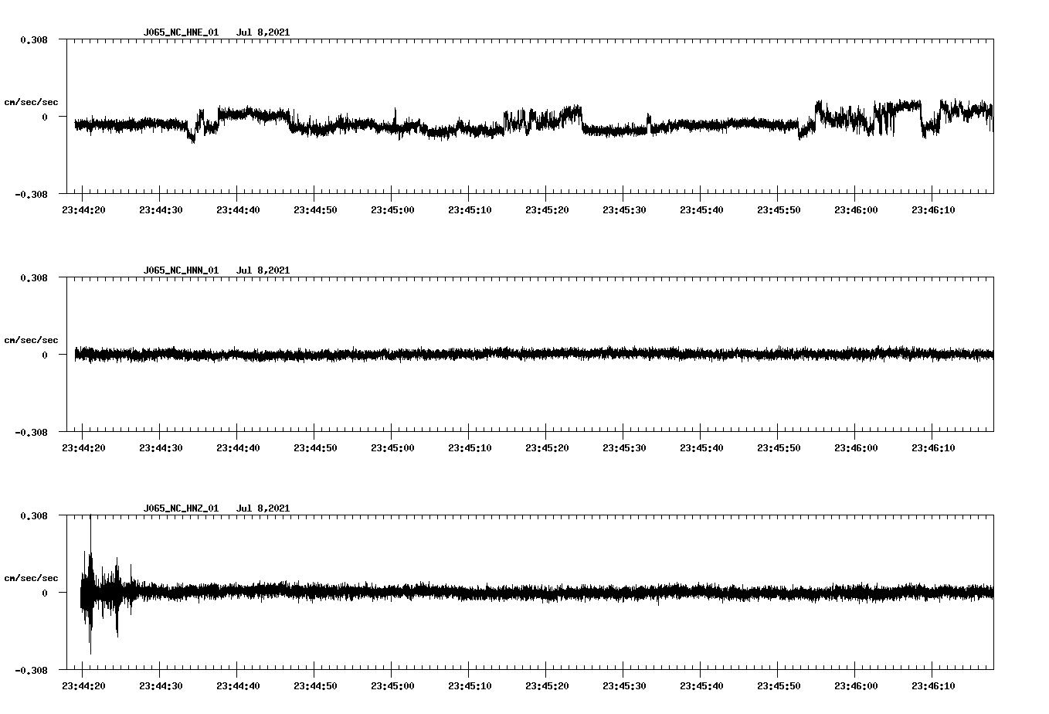
Task: Click the 0.308 upper limit on HNN axis
Action: tap(34, 277)
